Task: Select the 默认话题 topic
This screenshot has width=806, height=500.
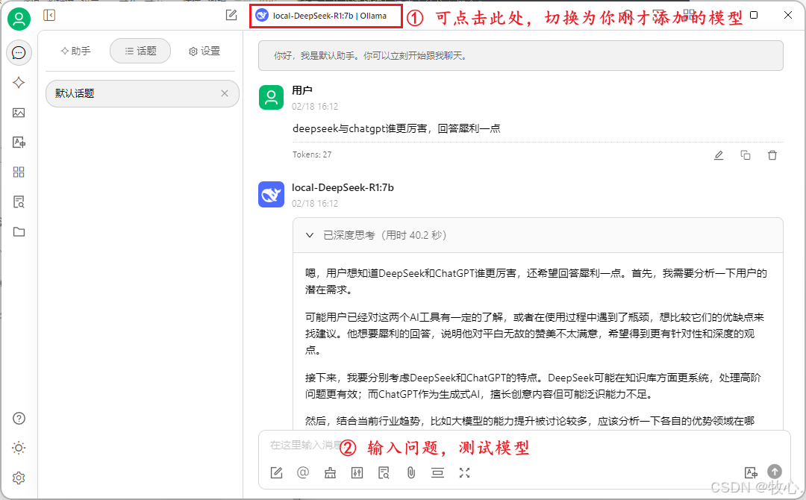Action: pyautogui.click(x=143, y=93)
